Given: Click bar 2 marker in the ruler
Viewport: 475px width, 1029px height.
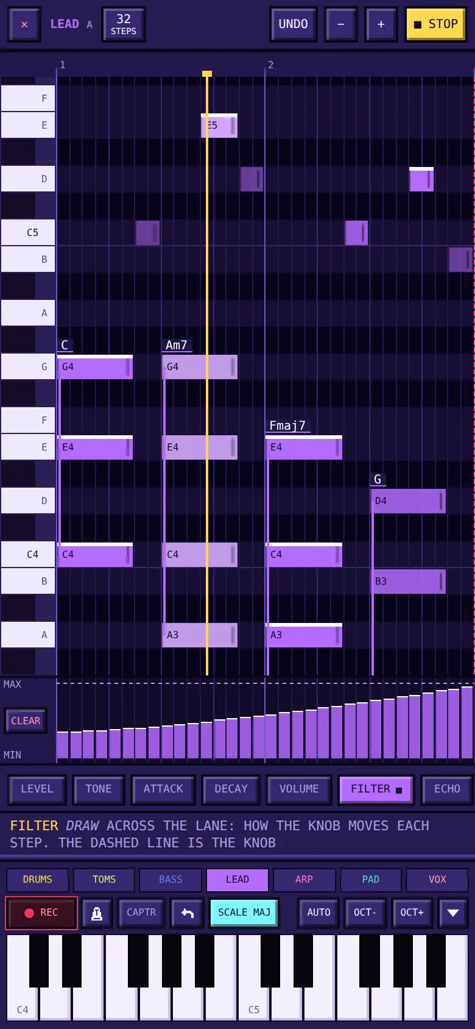Looking at the screenshot, I should click(x=270, y=65).
